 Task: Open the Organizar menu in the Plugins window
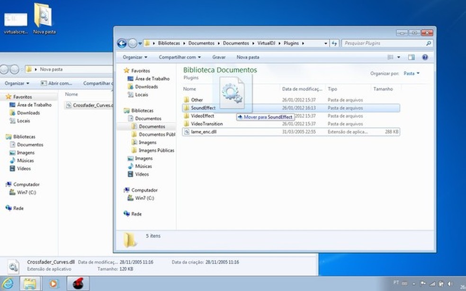point(135,57)
